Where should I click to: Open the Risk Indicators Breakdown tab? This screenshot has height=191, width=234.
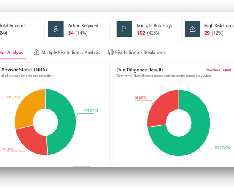pos(140,52)
